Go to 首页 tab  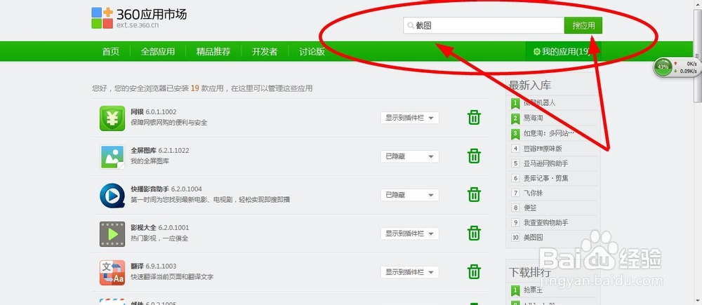(x=111, y=52)
